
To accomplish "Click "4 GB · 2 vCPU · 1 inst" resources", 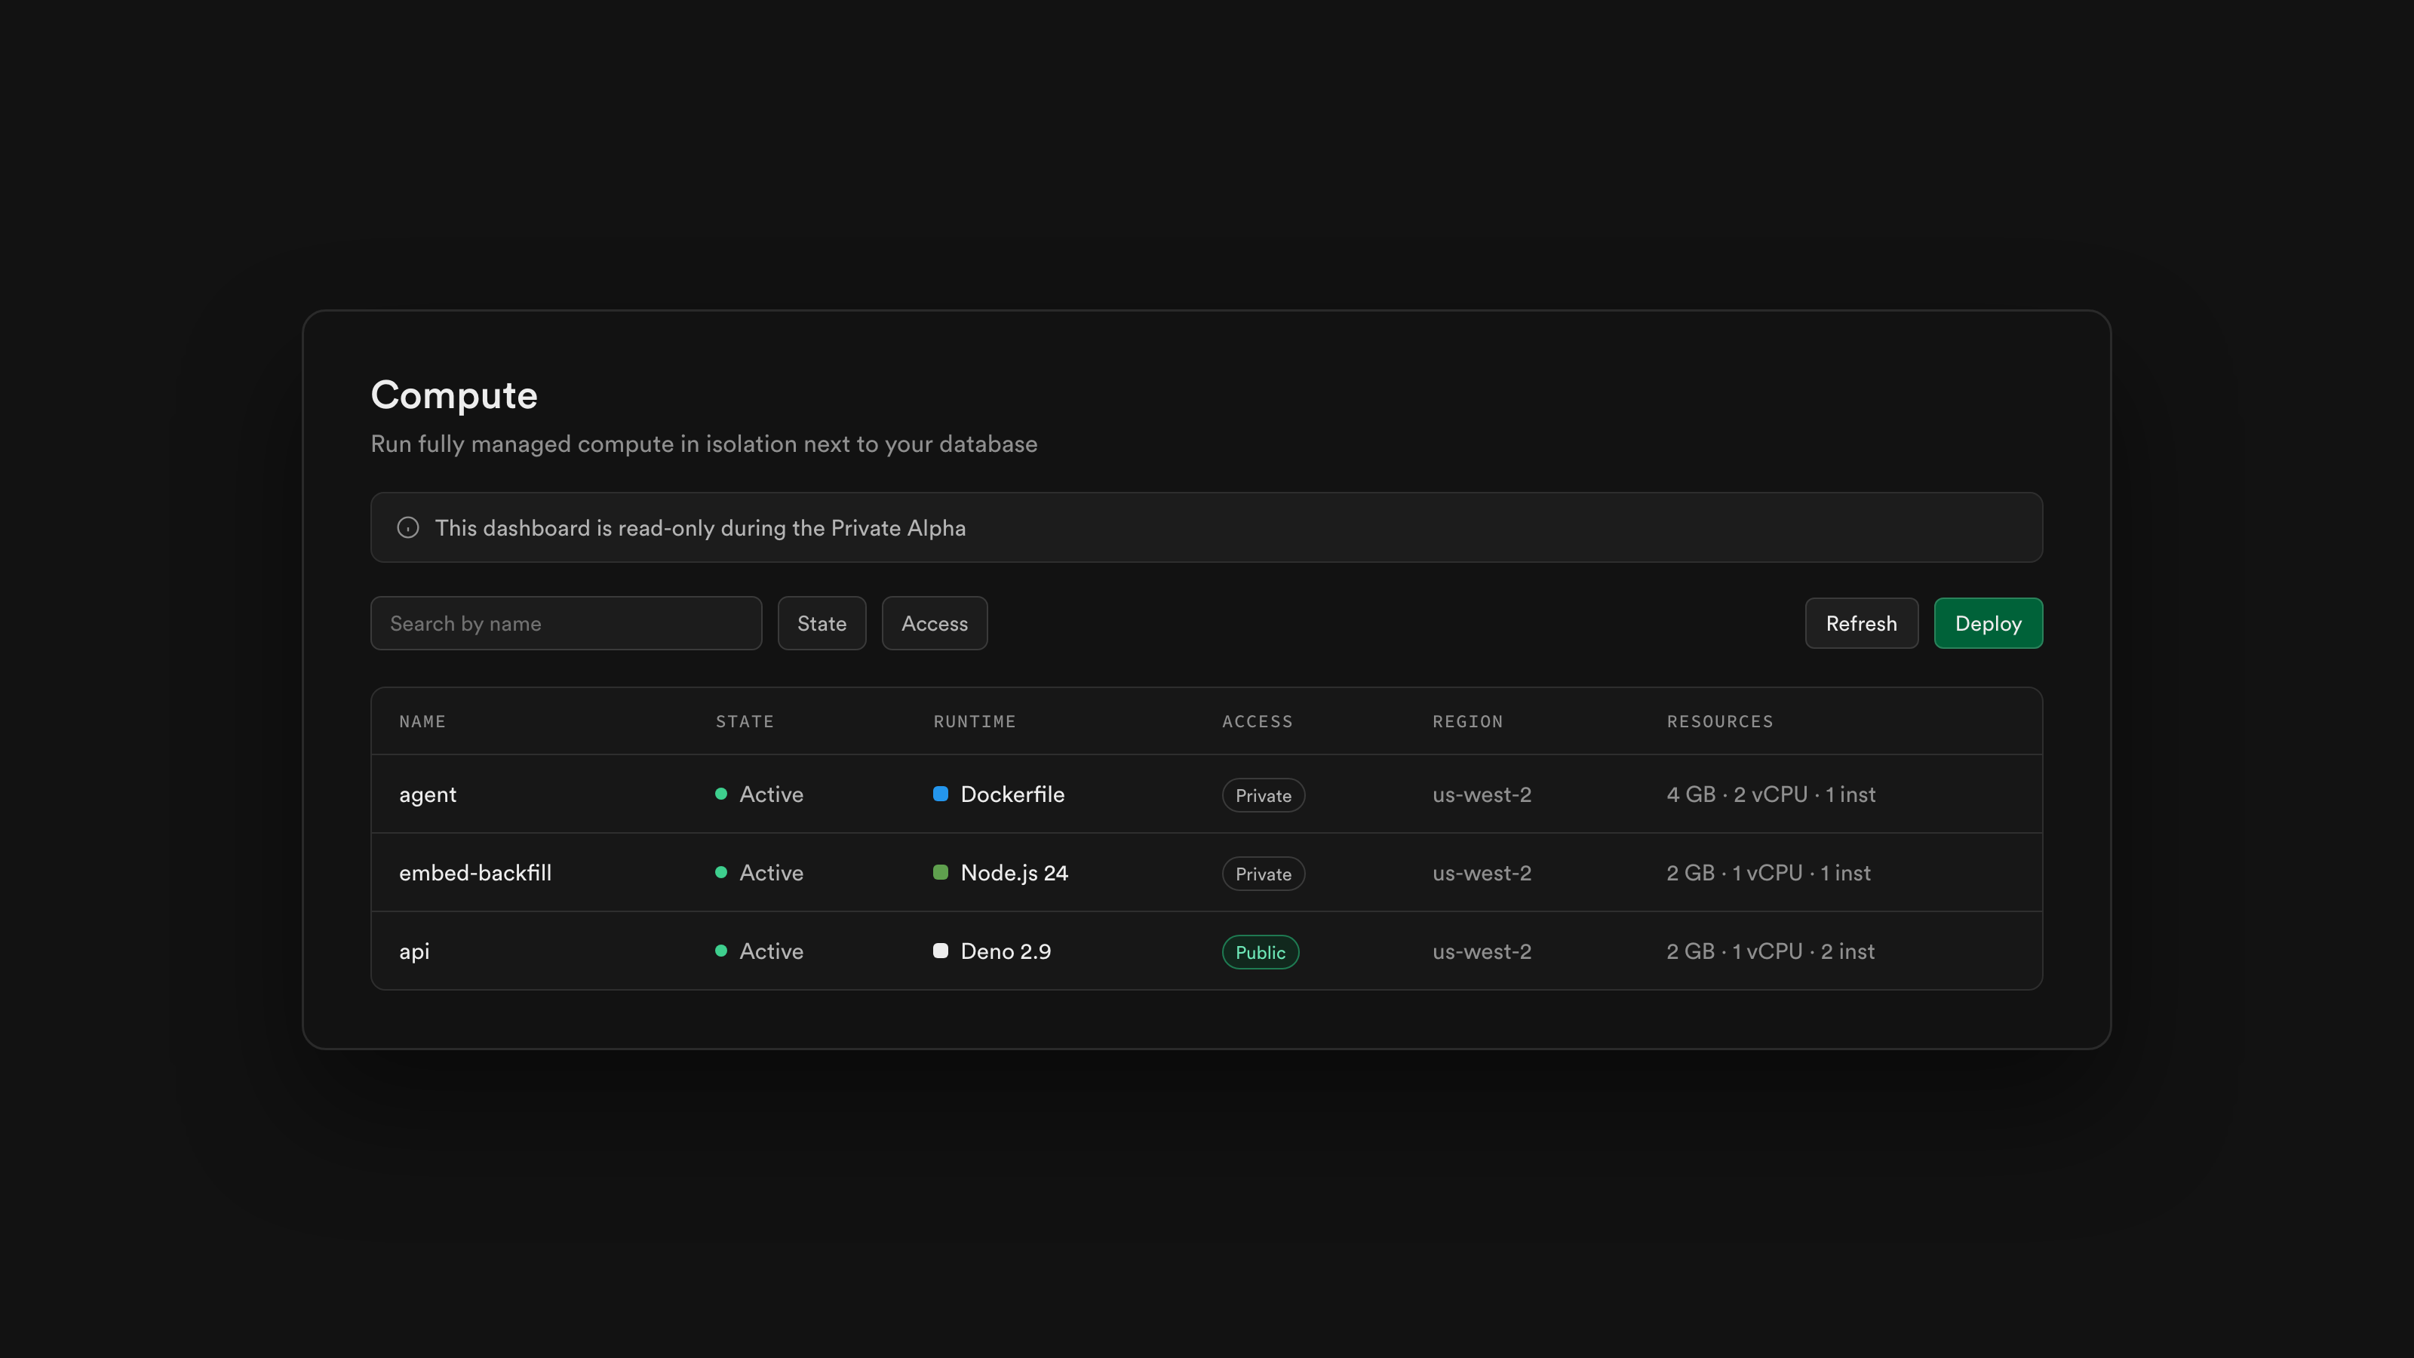I will [1771, 794].
